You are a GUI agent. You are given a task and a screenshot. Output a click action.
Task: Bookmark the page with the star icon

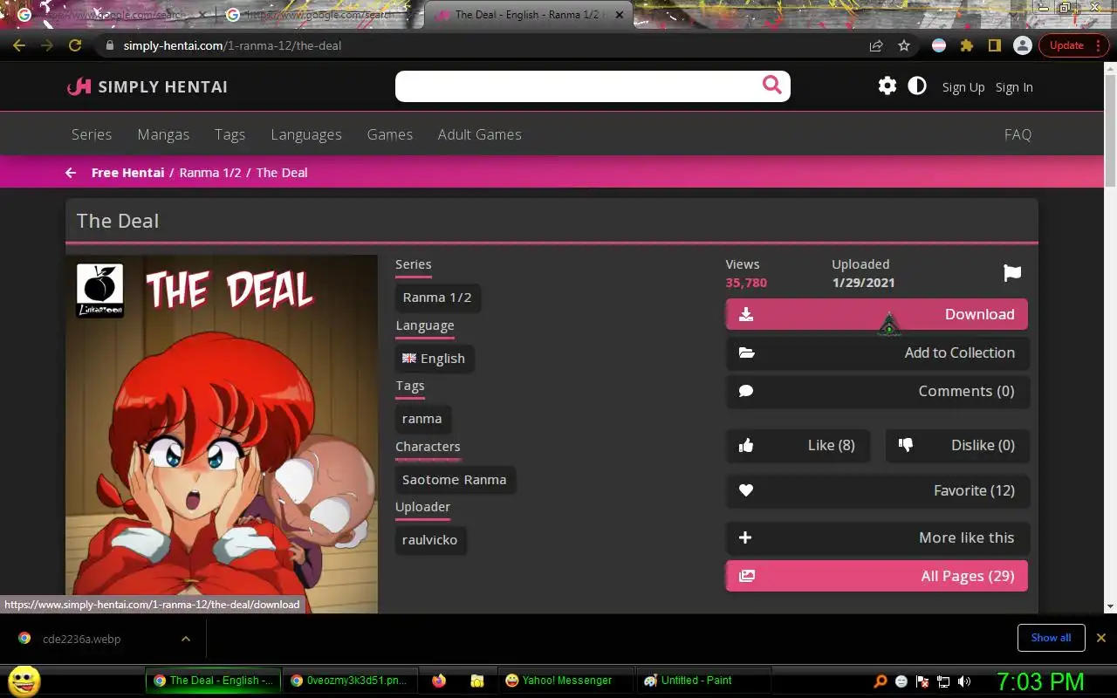tap(904, 45)
